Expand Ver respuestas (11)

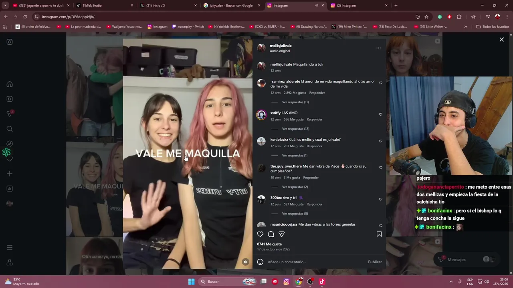[x=295, y=102]
